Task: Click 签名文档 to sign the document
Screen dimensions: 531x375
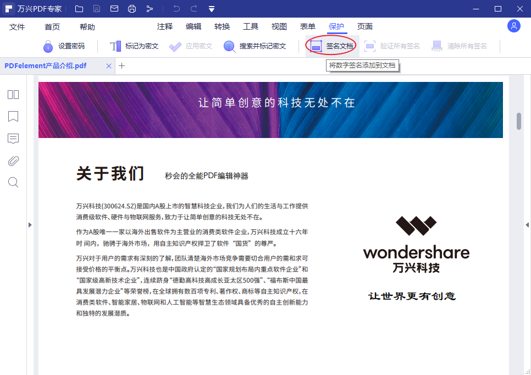Action: coord(330,46)
